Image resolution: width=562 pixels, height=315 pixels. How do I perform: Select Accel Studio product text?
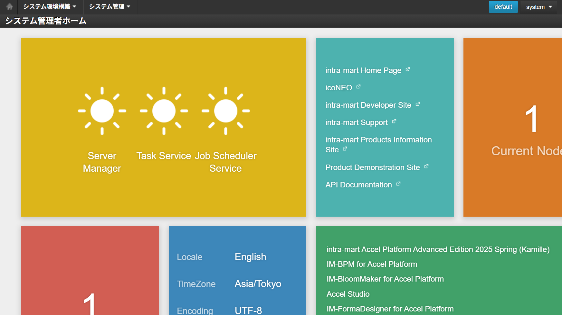[348, 294]
